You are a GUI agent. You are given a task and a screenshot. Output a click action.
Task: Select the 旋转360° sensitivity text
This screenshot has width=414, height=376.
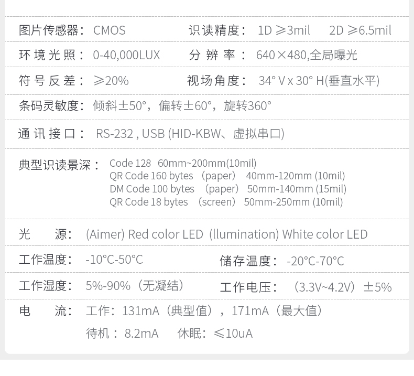click(x=247, y=106)
